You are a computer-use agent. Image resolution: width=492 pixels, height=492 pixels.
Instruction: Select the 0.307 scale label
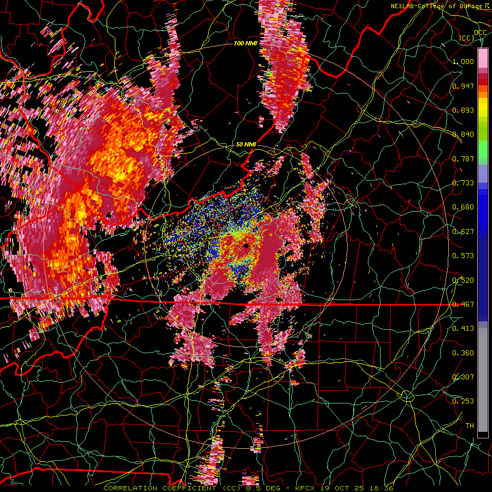pyautogui.click(x=463, y=377)
